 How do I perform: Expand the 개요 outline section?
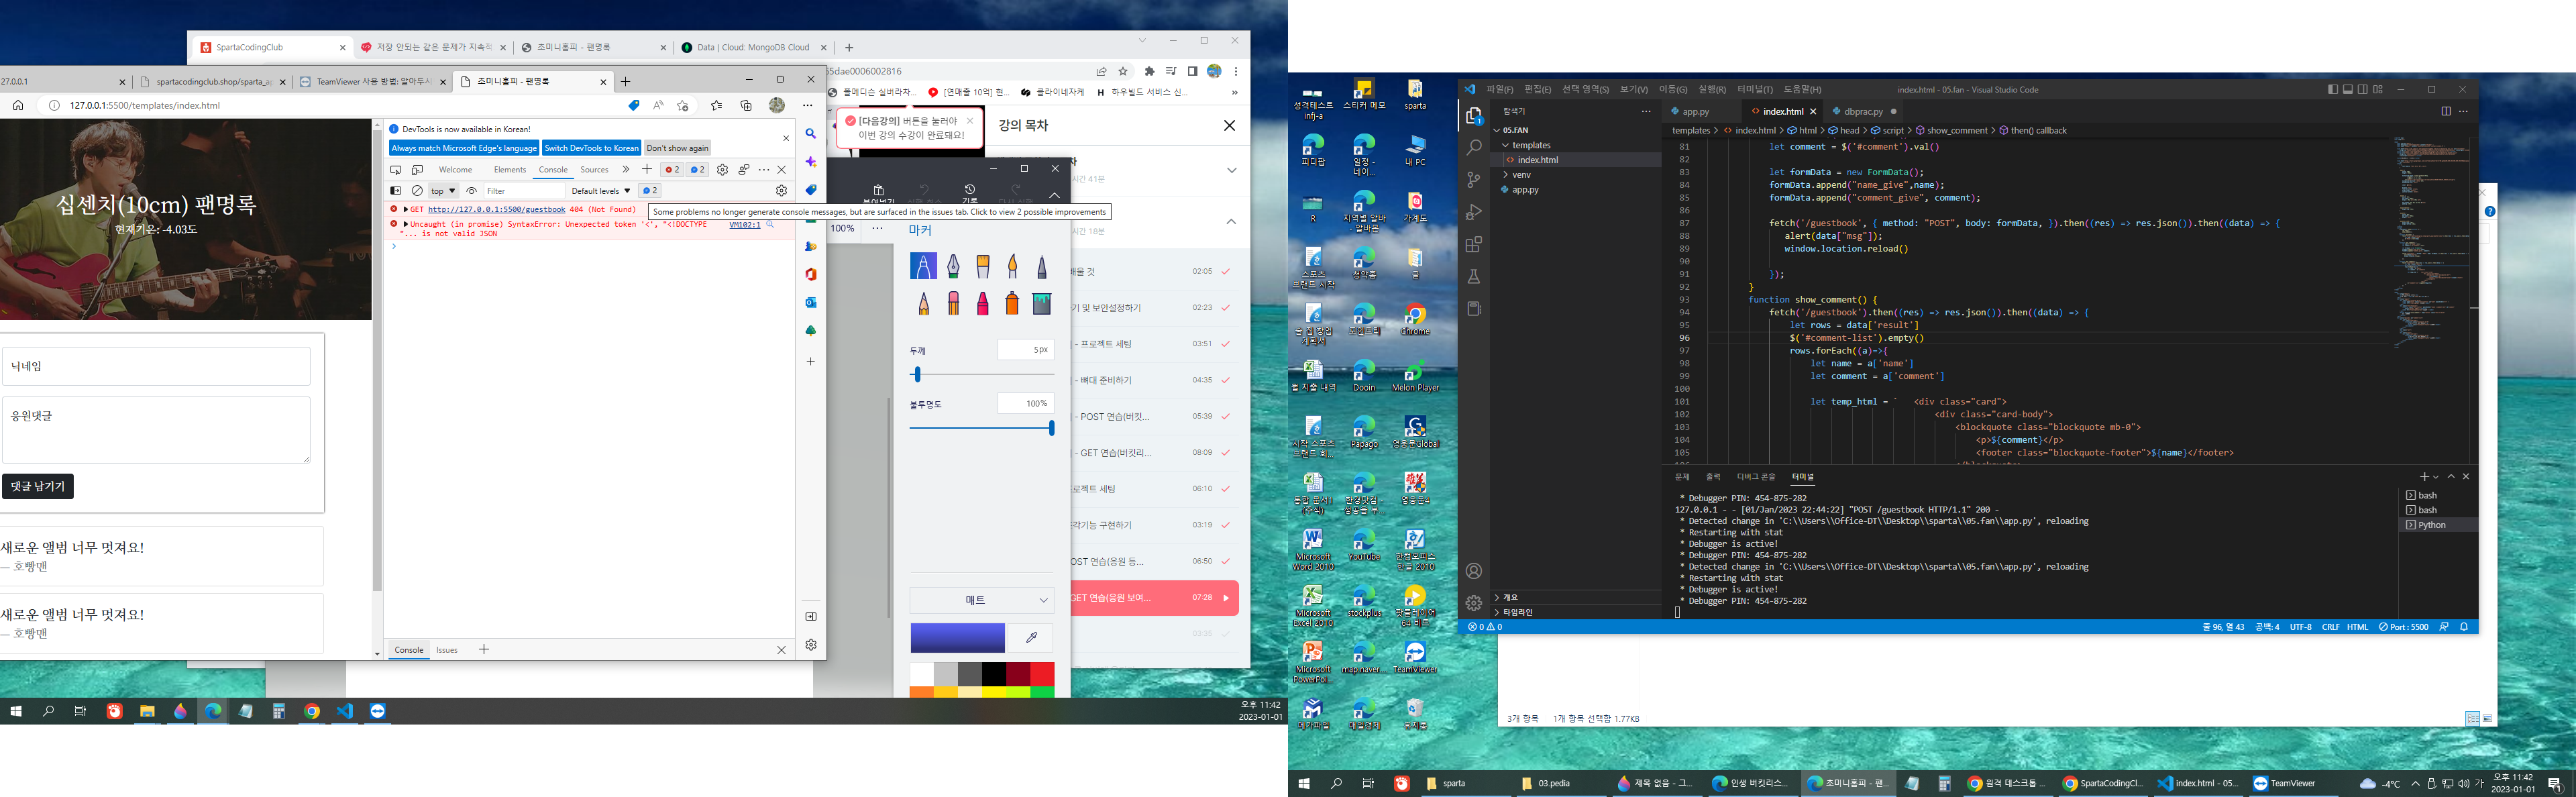pos(1575,597)
